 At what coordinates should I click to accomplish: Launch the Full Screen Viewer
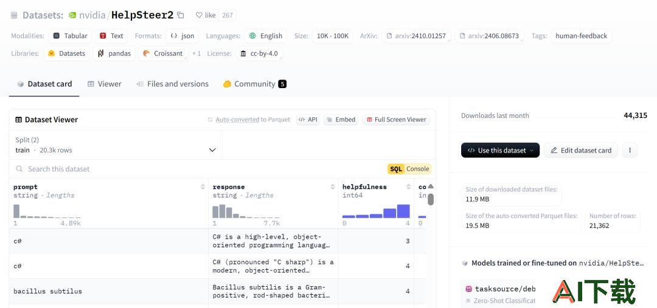(x=397, y=120)
